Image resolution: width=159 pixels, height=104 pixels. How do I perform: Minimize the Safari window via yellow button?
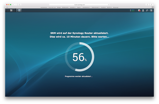pos(9,5)
